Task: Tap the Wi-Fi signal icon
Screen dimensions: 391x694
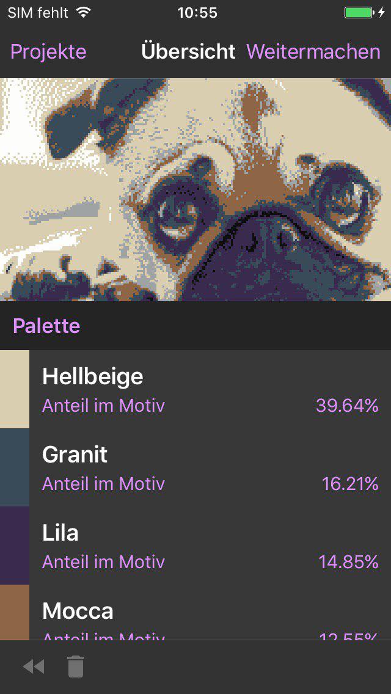Action: 83,13
